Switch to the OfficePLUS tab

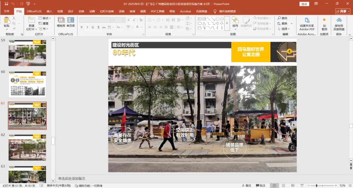click(x=34, y=11)
